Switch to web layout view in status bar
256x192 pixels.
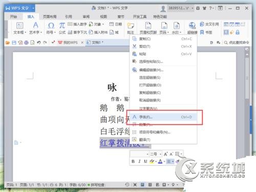[157, 184]
